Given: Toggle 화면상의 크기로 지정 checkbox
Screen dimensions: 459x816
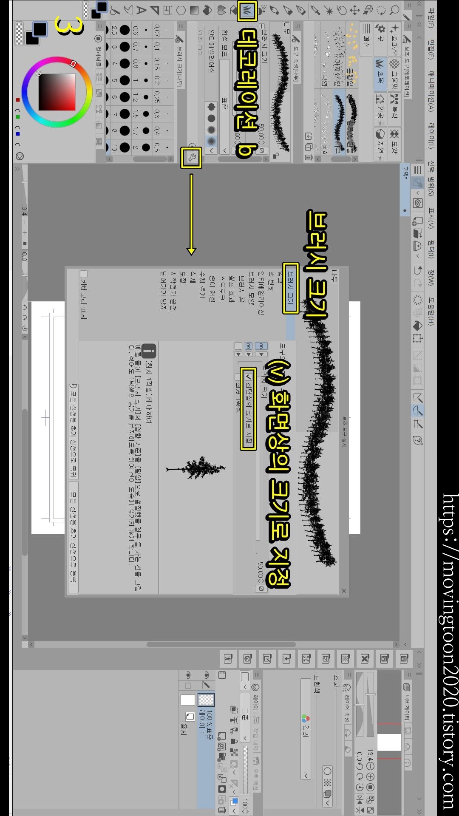Looking at the screenshot, I should click(248, 377).
